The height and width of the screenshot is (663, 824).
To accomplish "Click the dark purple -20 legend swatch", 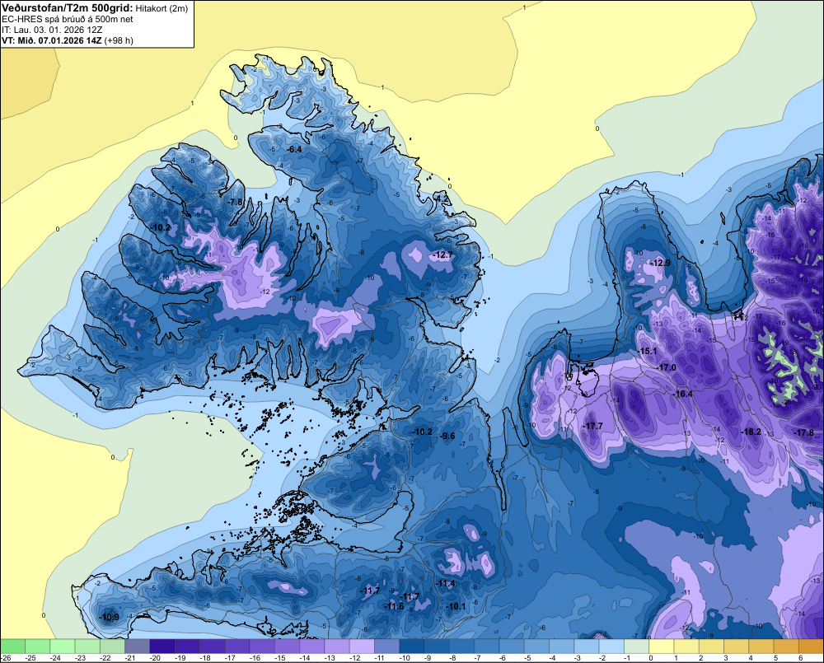I will (x=162, y=646).
